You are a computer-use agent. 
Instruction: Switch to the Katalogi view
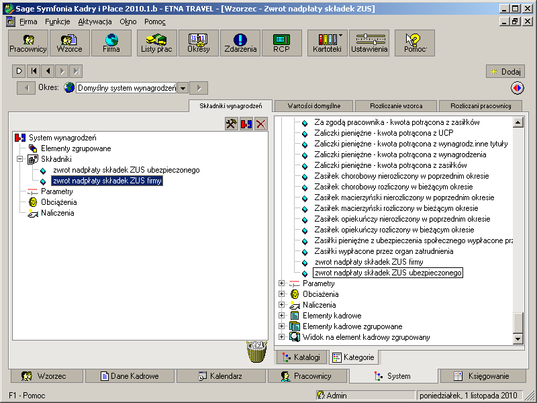click(302, 357)
